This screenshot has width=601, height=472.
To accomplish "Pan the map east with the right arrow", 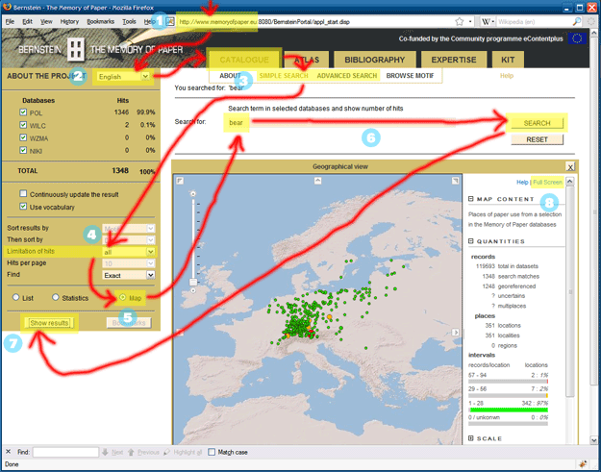I will (456, 333).
